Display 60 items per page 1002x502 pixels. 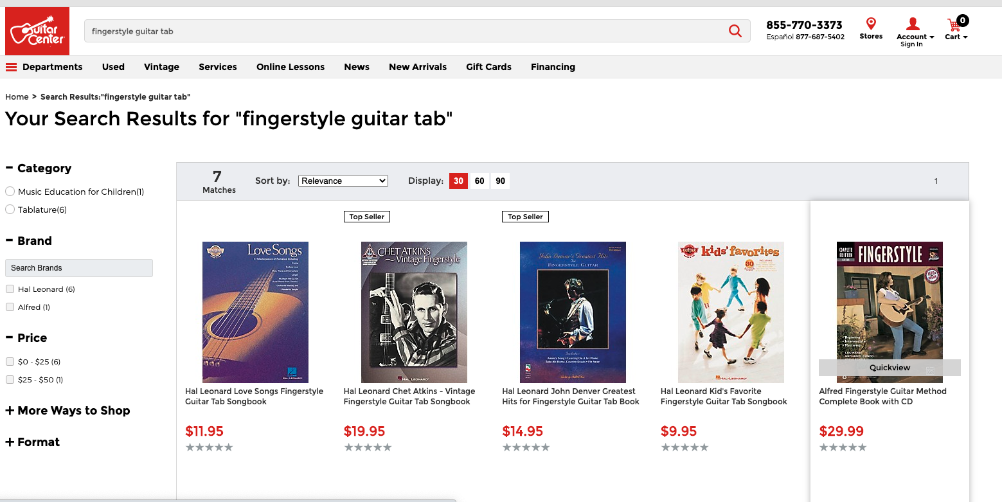tap(479, 181)
